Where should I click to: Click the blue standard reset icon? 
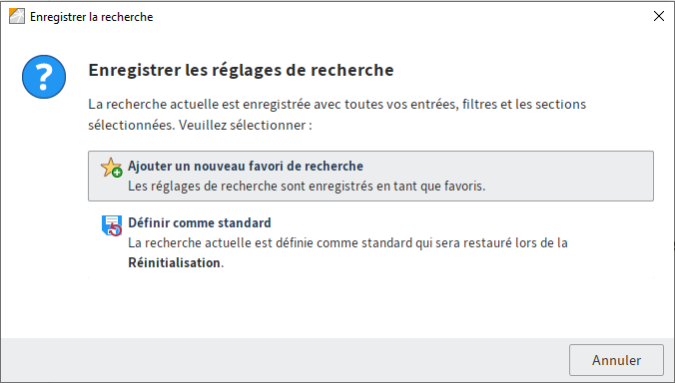pos(112,225)
